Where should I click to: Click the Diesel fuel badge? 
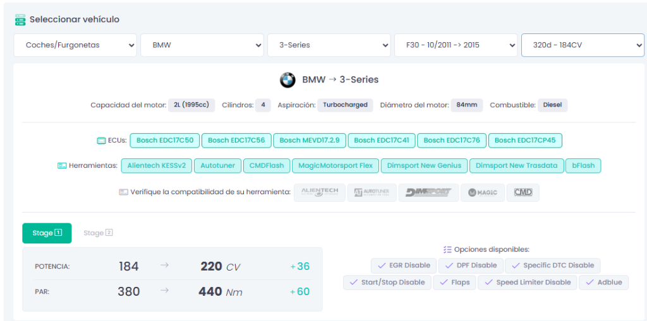(552, 105)
